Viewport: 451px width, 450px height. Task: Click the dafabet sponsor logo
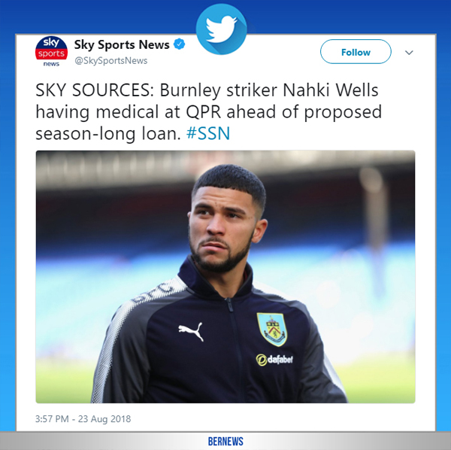[274, 360]
